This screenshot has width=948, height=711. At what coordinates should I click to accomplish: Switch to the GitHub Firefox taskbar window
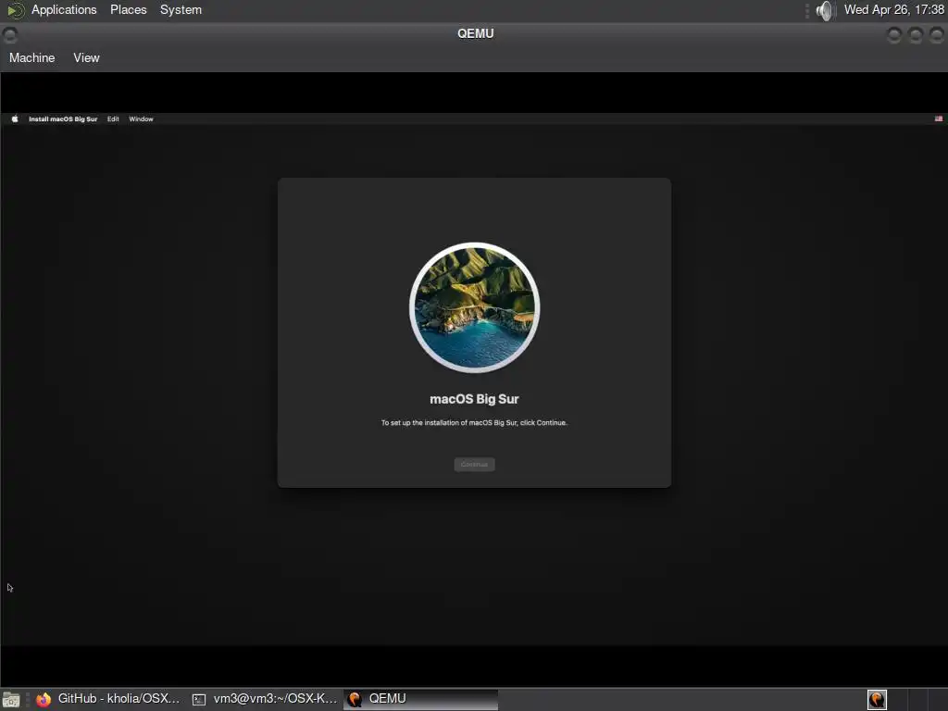(x=109, y=699)
